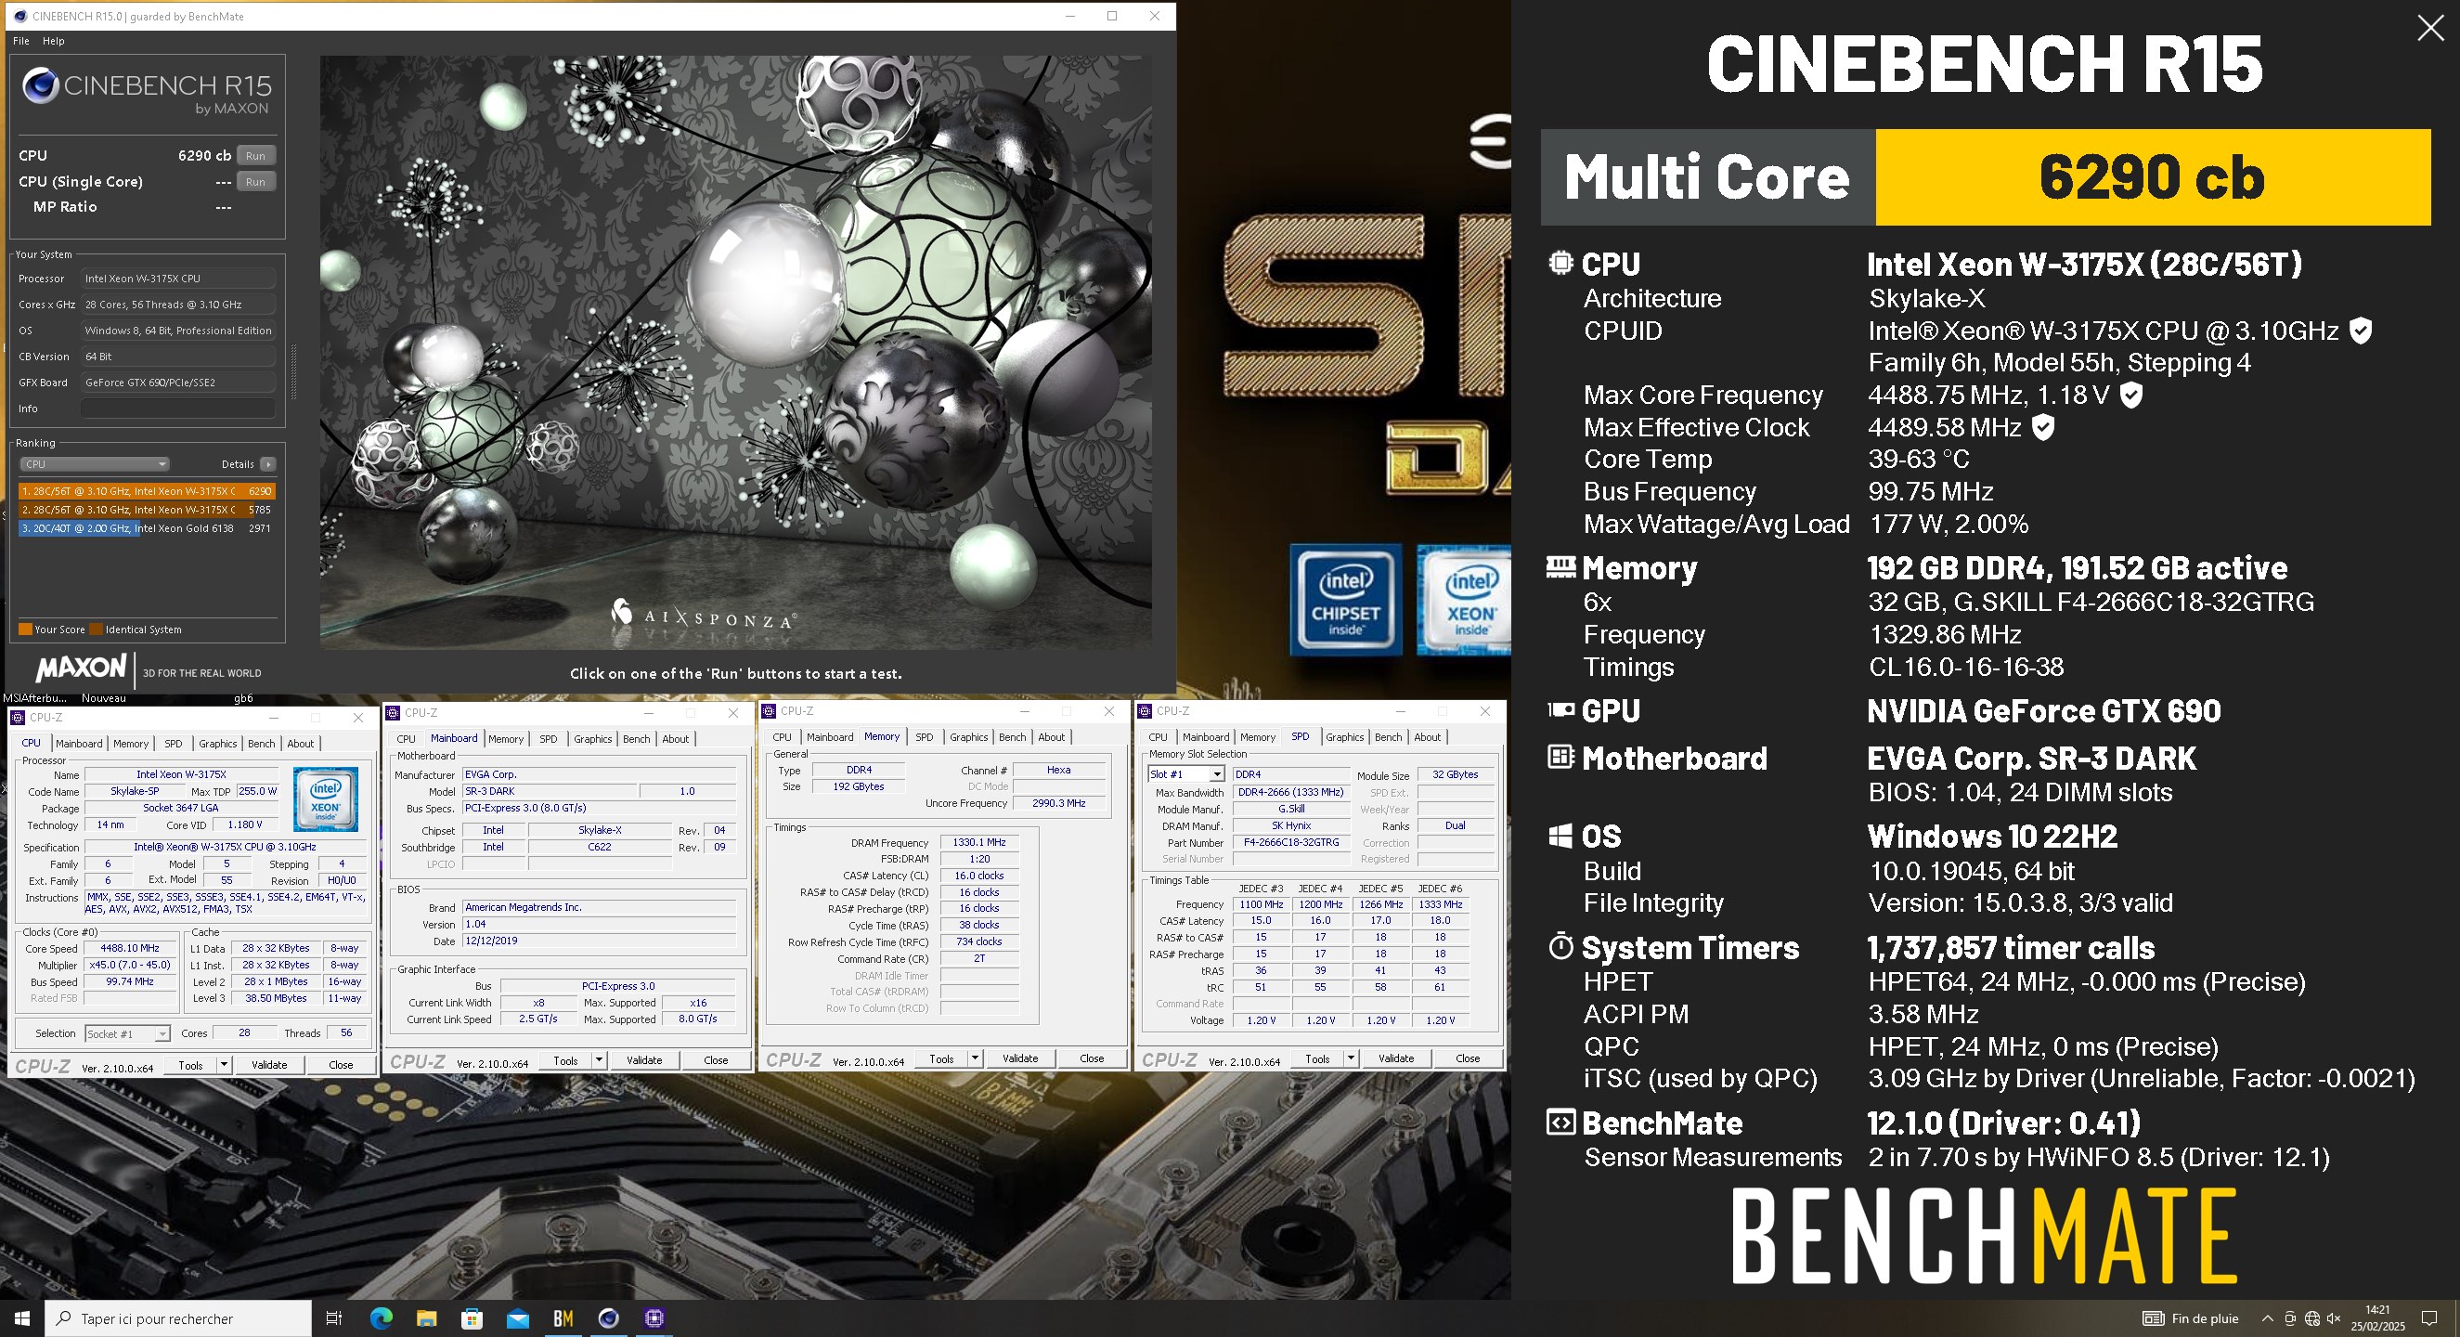Open the Help menu in Cinebench
2460x1337 pixels.
(54, 41)
